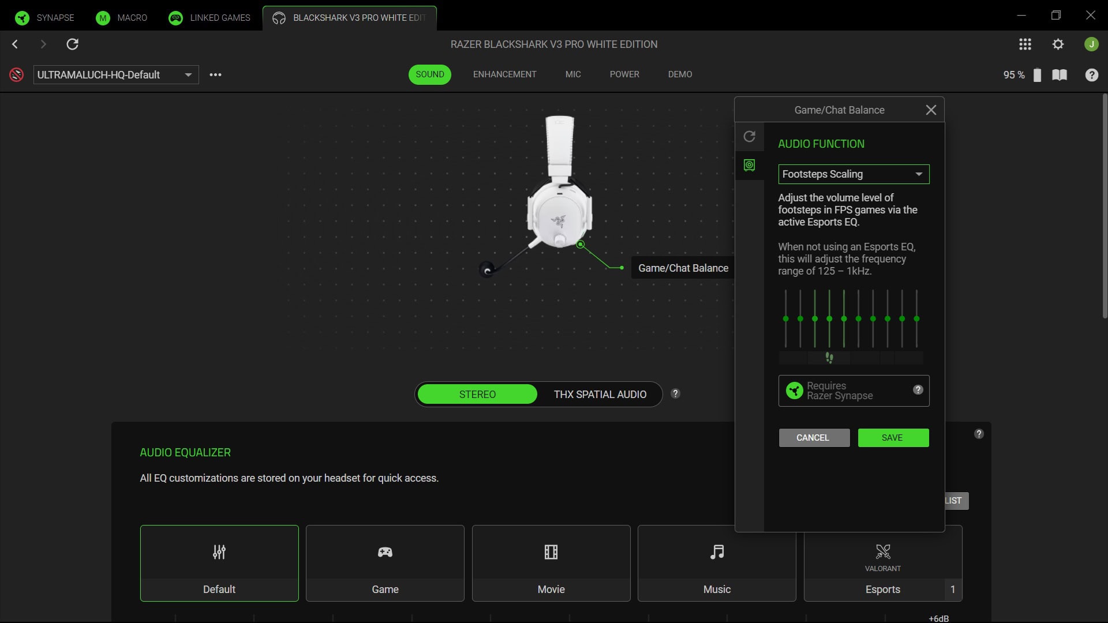This screenshot has height=623, width=1108.
Task: Open the Power section
Action: click(x=624, y=74)
